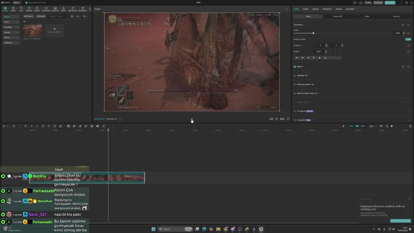414x233 pixels.
Task: Toggle auto snapping in timeline toolbar
Action: (357, 126)
